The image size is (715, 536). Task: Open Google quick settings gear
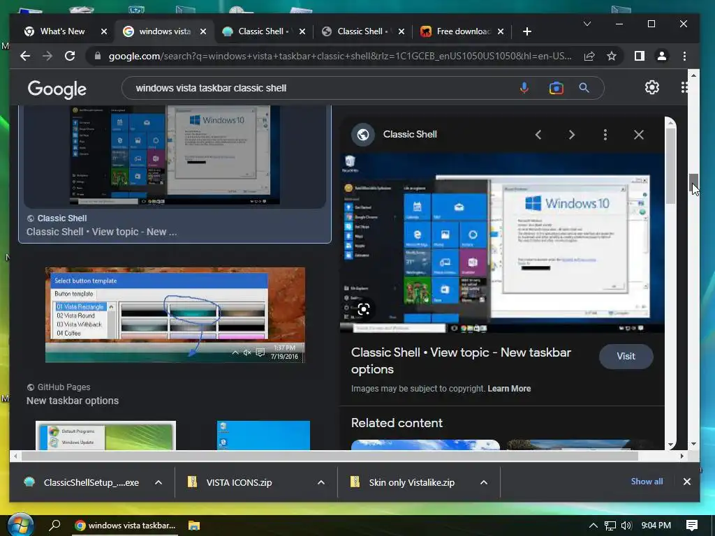(652, 87)
